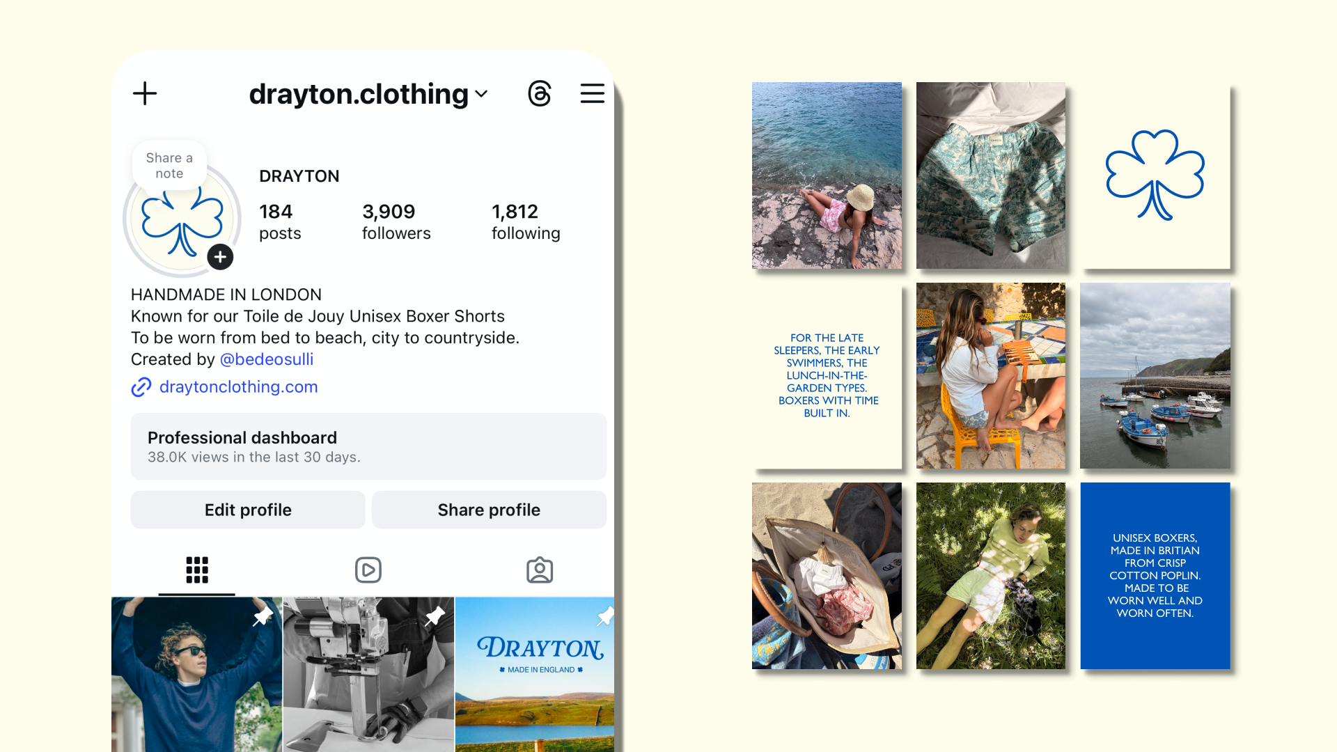Switch to the Reels tab
The image size is (1337, 752).
click(x=368, y=570)
